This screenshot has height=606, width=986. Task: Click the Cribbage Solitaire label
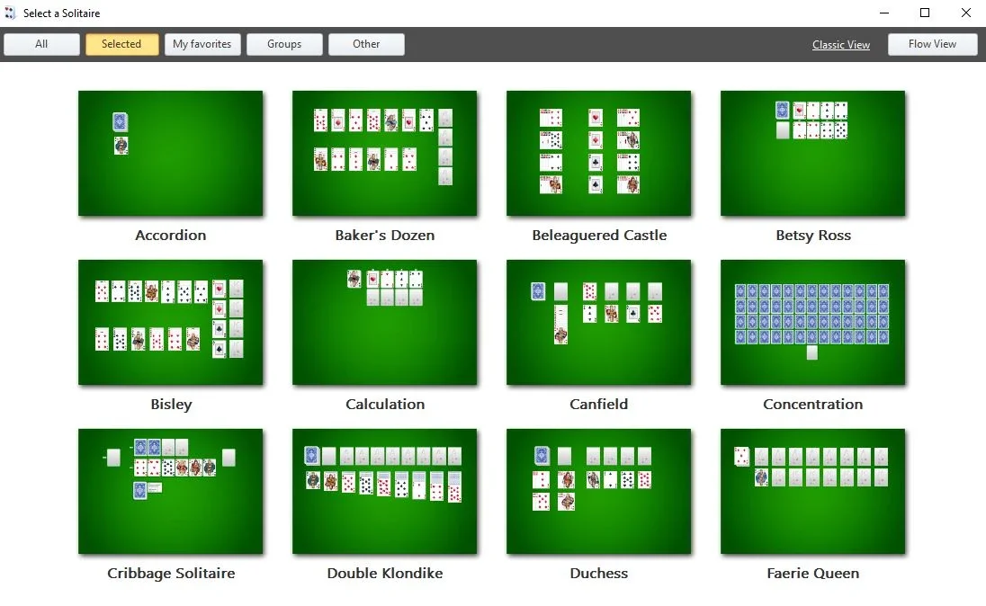(x=171, y=574)
